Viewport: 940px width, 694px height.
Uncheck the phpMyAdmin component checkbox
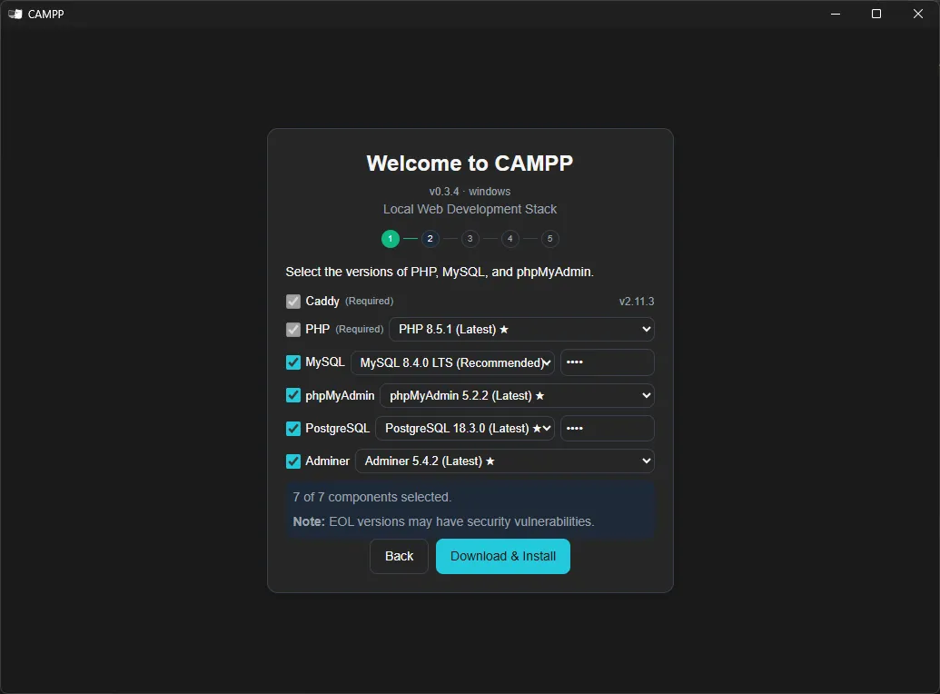293,395
